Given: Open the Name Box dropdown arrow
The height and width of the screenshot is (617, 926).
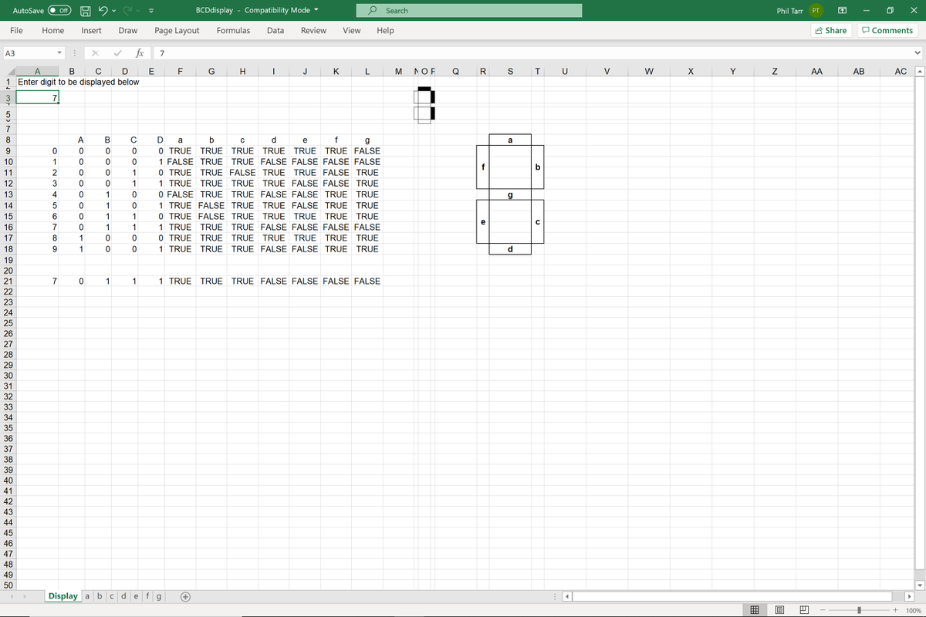Looking at the screenshot, I should [60, 53].
